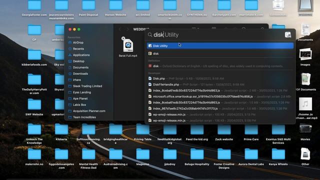Select Paint Disposal desktop folder

point(88,8)
